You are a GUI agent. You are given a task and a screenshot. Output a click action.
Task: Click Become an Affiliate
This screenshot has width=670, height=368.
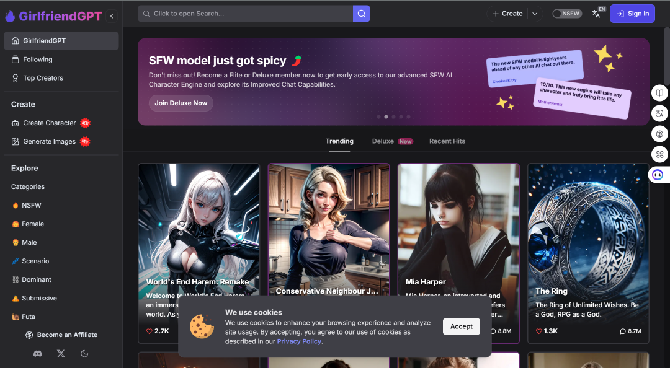tap(61, 335)
